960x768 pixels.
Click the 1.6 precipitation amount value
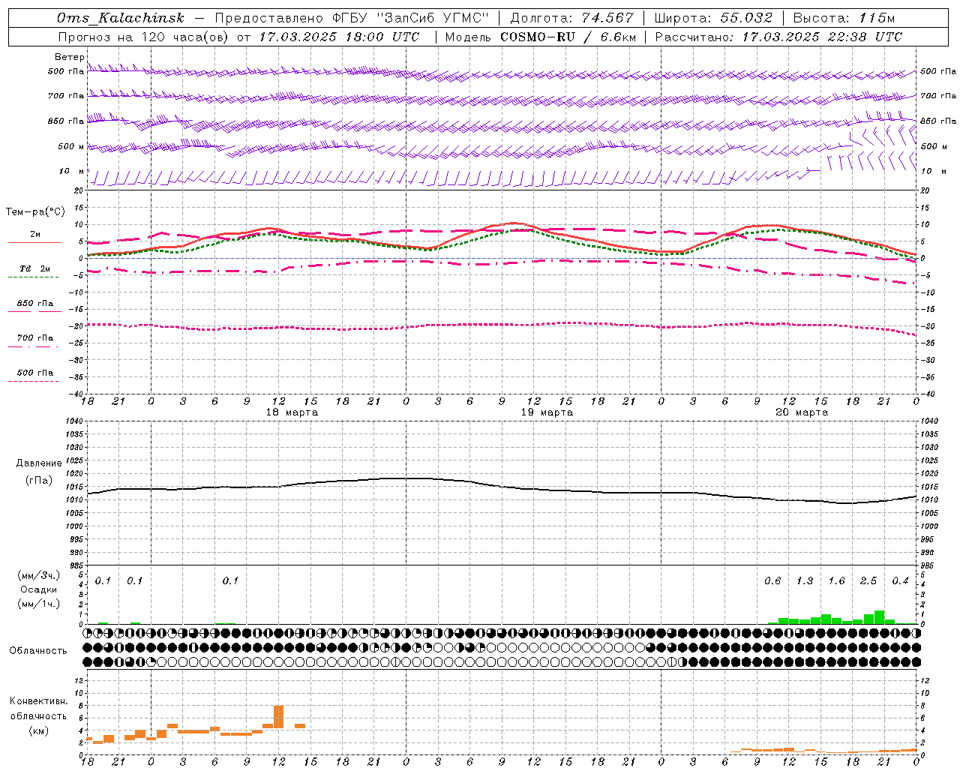tap(836, 581)
